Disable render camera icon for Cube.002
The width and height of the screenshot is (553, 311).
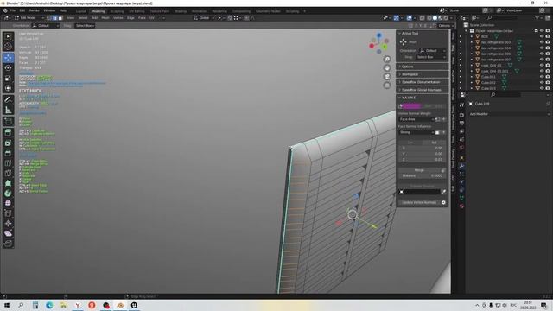click(548, 83)
